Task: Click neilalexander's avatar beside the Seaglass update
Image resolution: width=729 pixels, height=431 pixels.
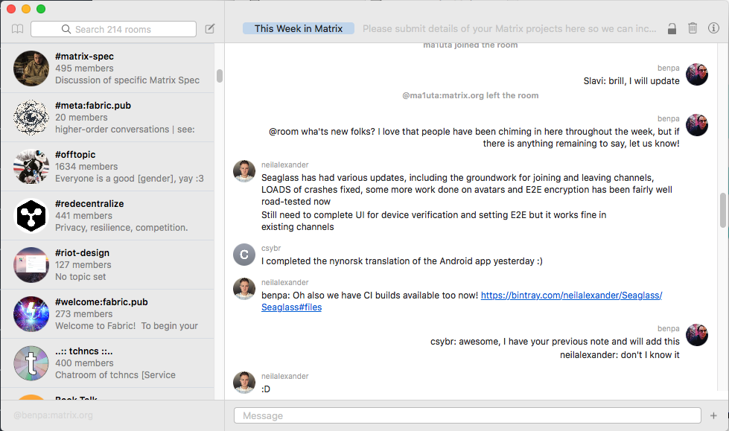Action: coord(244,171)
